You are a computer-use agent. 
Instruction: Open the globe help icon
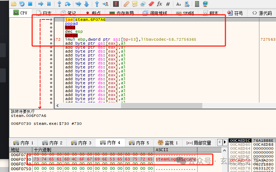(x=205, y=4)
